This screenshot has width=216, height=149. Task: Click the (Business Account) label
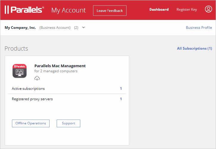click(55, 28)
